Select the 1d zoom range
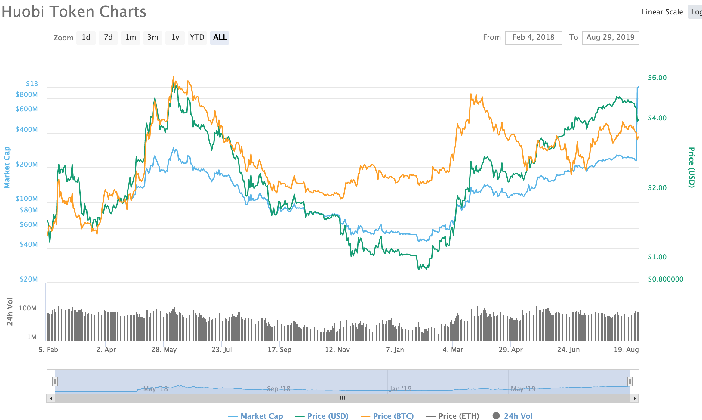This screenshot has height=420, width=702. pos(86,38)
